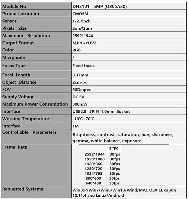189x199 pixels.
Task: Select the Working Temperature label cell
Action: tap(36, 119)
